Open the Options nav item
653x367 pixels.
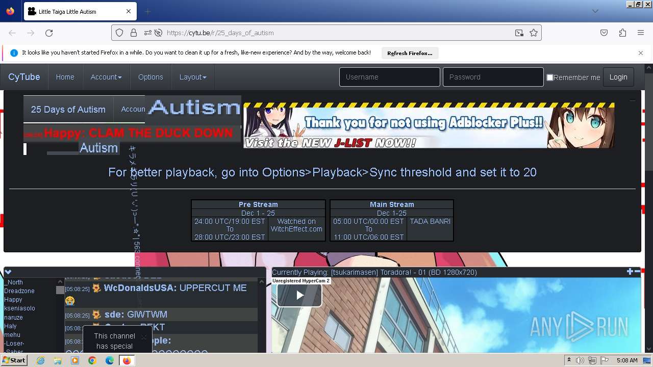(150, 77)
